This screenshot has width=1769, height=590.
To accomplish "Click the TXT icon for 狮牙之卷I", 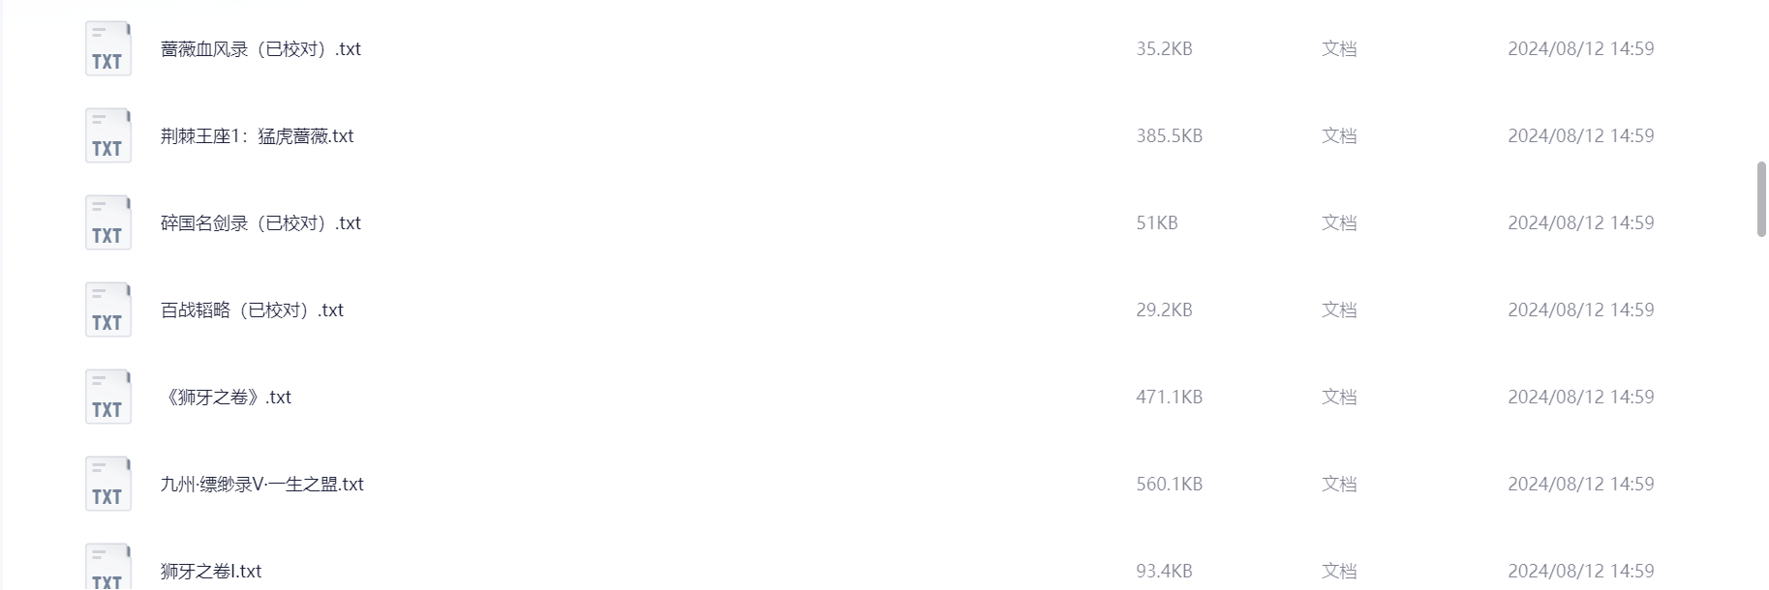I will [107, 568].
